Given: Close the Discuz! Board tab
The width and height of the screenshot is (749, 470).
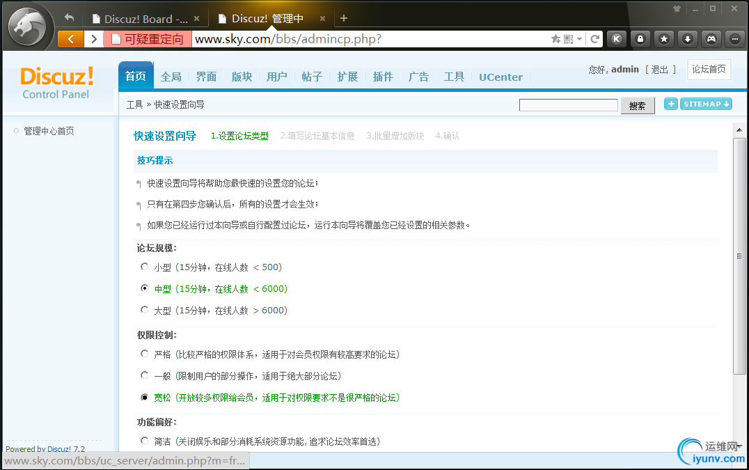Looking at the screenshot, I should coord(196,19).
